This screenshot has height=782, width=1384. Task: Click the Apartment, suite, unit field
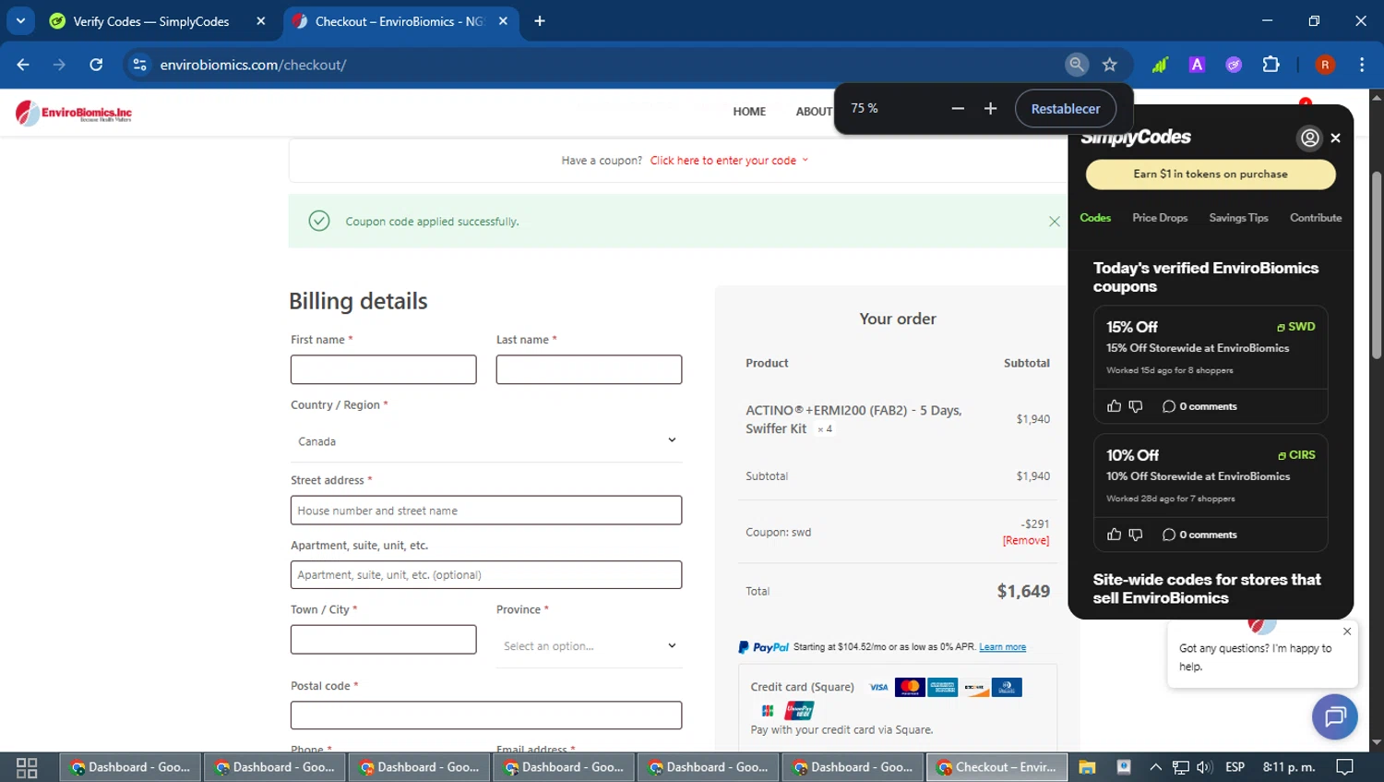[x=486, y=574]
